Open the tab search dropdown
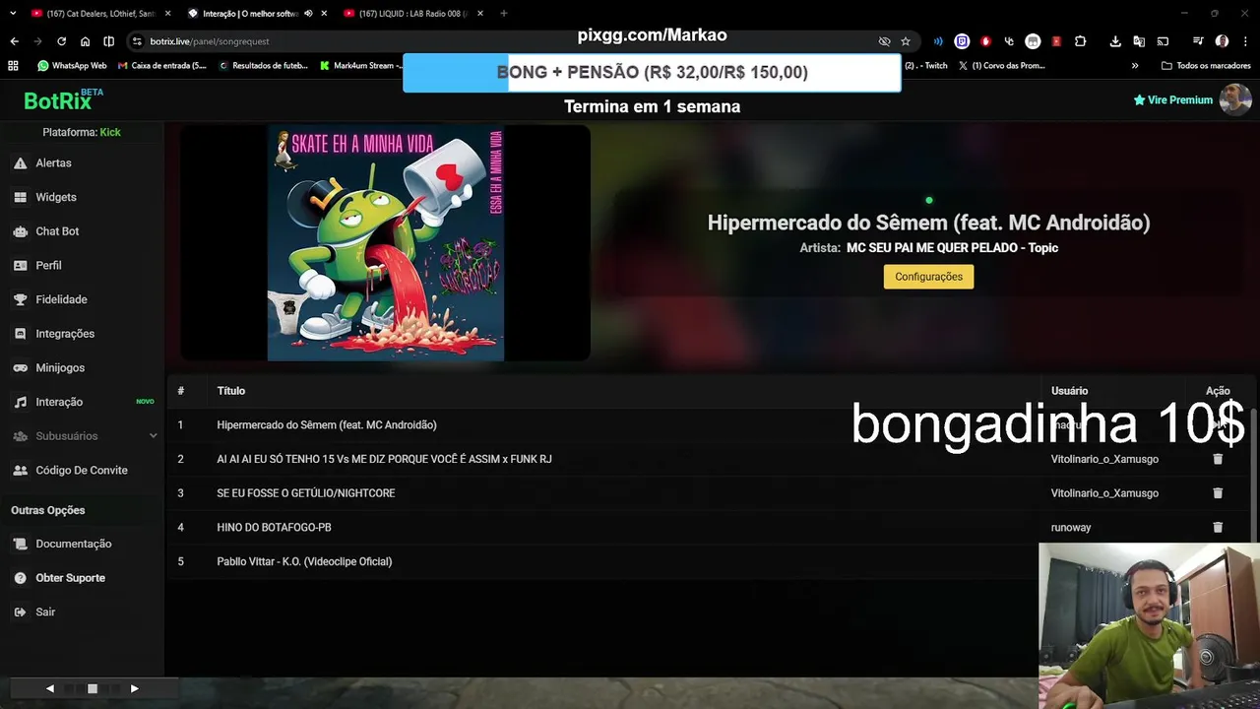Viewport: 1260px width, 709px height. pyautogui.click(x=13, y=14)
